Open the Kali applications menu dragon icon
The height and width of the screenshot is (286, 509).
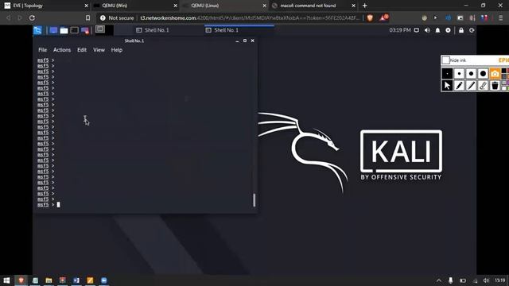tap(37, 30)
